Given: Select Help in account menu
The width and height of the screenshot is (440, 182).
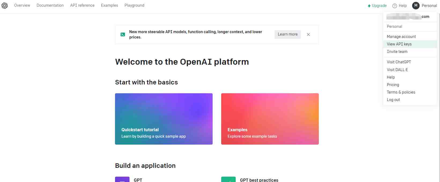Looking at the screenshot, I should pyautogui.click(x=410, y=77).
